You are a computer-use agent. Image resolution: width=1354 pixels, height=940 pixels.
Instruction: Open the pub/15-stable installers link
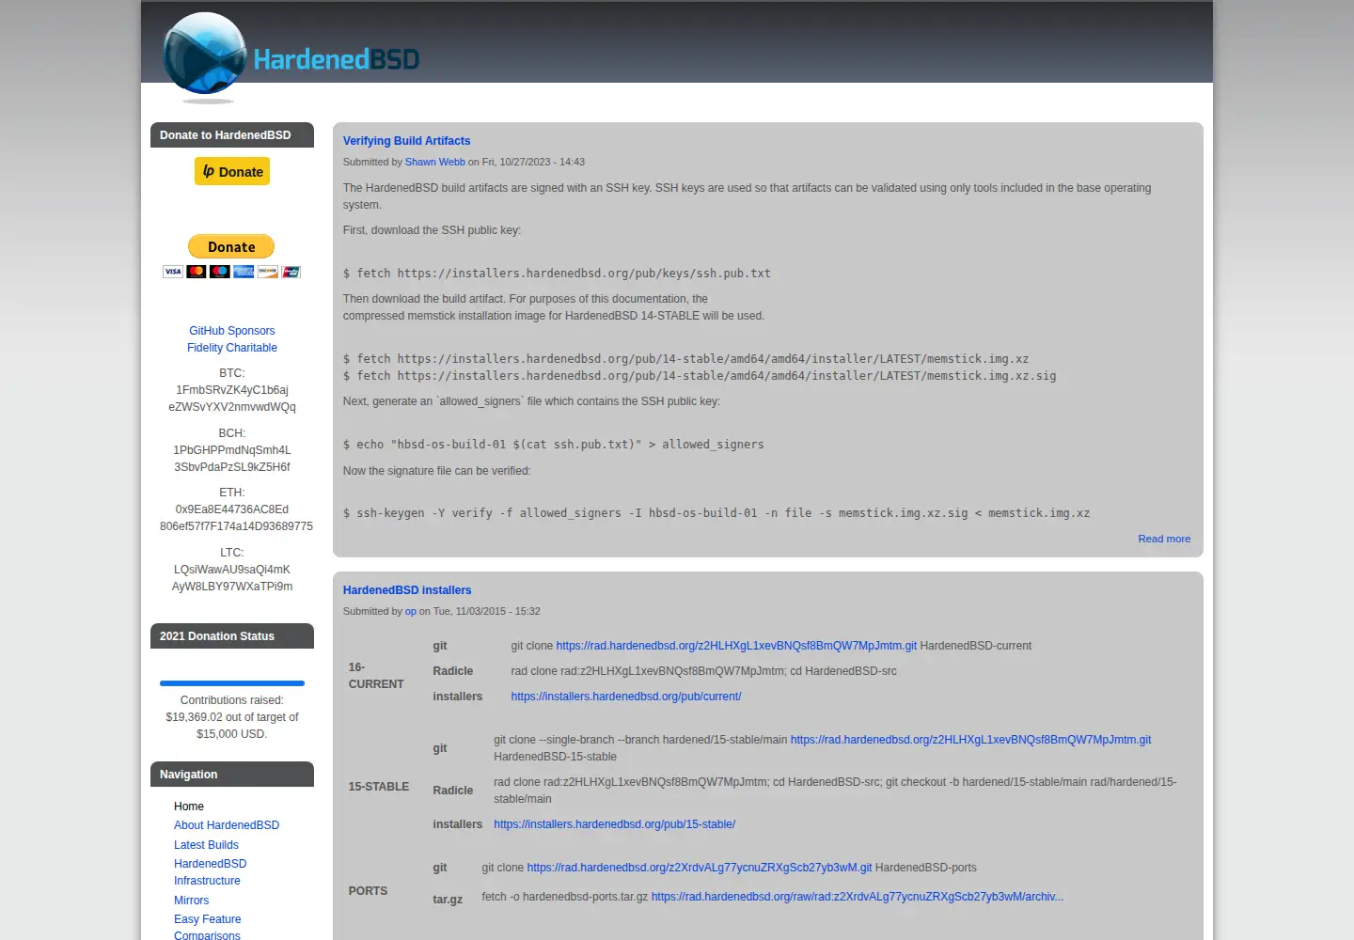tap(615, 824)
